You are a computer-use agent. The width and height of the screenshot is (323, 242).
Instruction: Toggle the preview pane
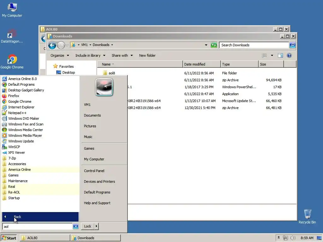(x=280, y=55)
